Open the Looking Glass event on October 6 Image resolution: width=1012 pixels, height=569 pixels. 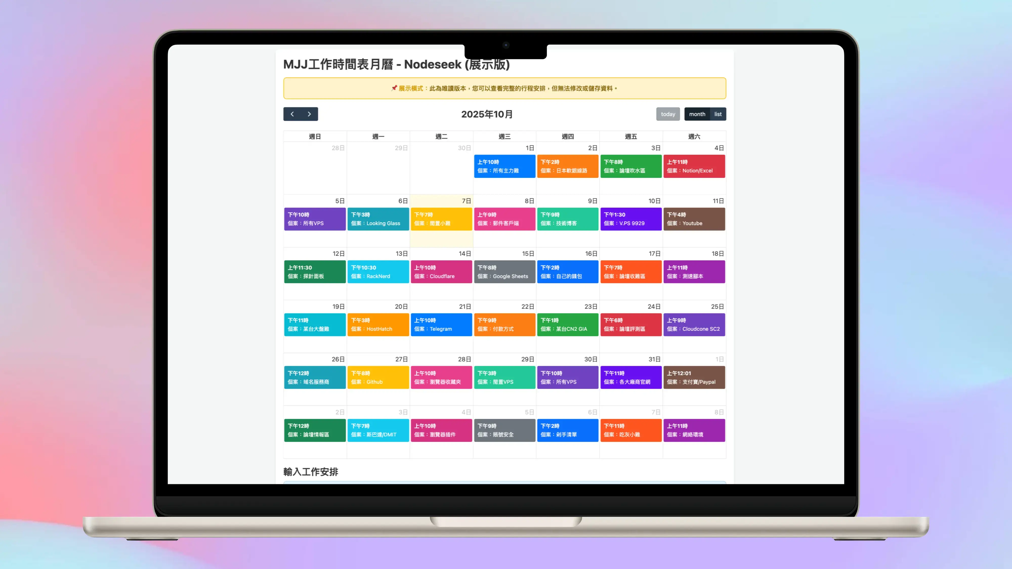coord(378,219)
